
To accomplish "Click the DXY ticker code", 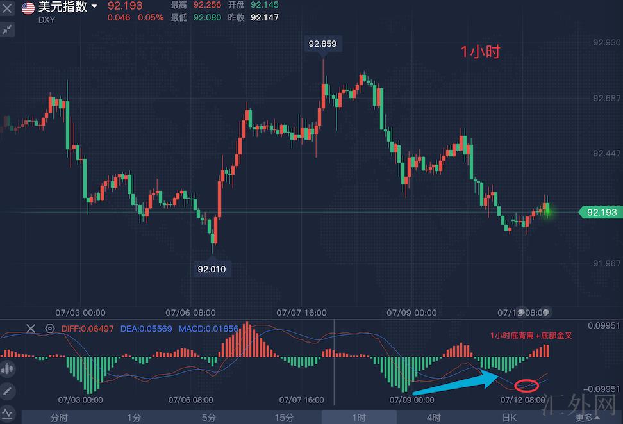I will tap(47, 20).
